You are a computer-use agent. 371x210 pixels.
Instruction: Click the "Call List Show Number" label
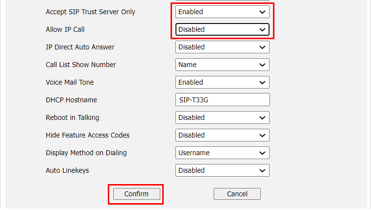(81, 65)
